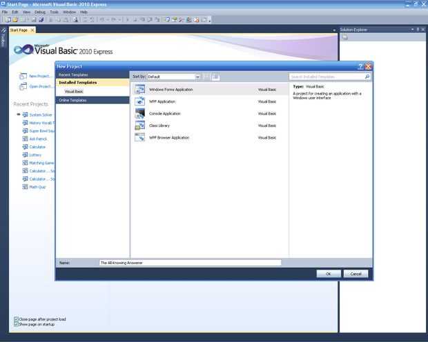Image resolution: width=428 pixels, height=342 pixels.
Task: Click the project Name text field
Action: (x=191, y=263)
